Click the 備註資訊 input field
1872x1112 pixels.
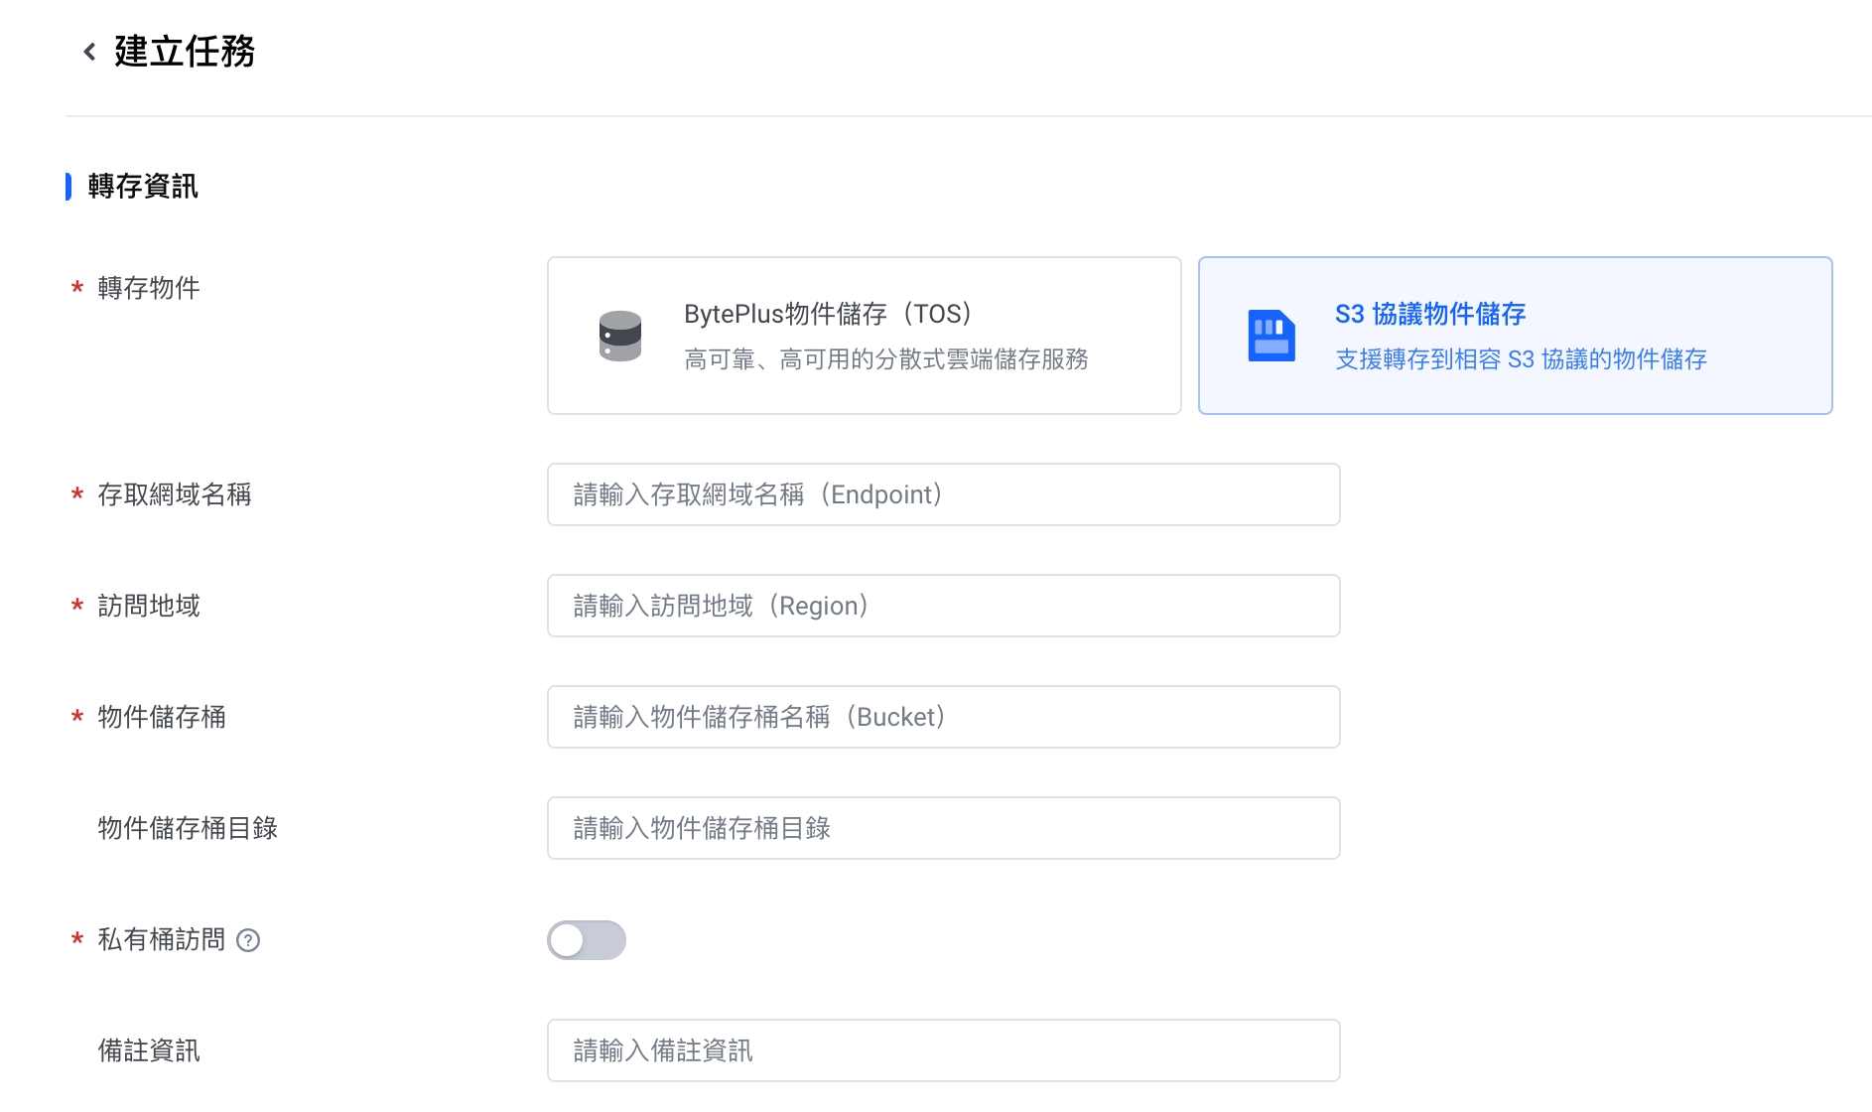click(943, 1050)
